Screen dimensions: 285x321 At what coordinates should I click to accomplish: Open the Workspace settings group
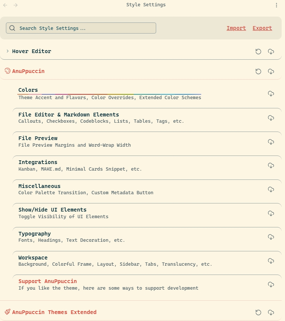(x=33, y=258)
